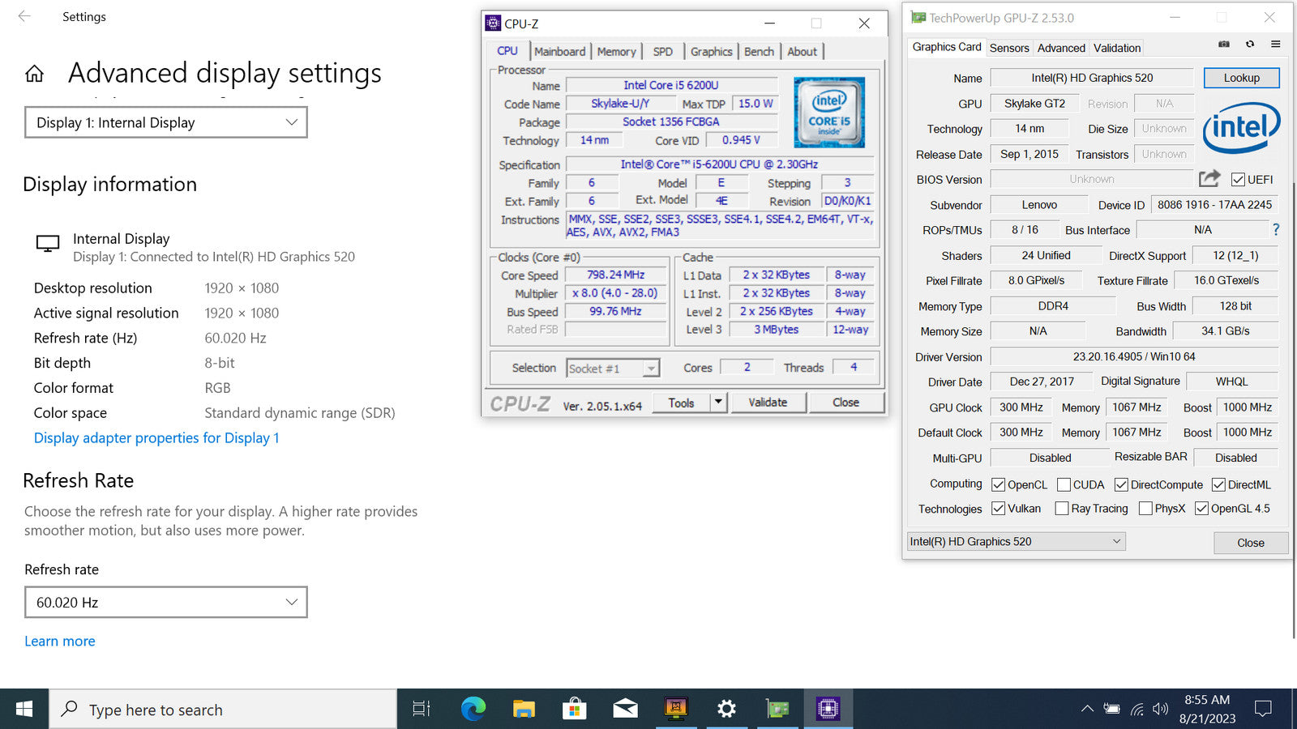Click the Bus Interface question mark
This screenshot has width=1297, height=729.
click(x=1276, y=230)
